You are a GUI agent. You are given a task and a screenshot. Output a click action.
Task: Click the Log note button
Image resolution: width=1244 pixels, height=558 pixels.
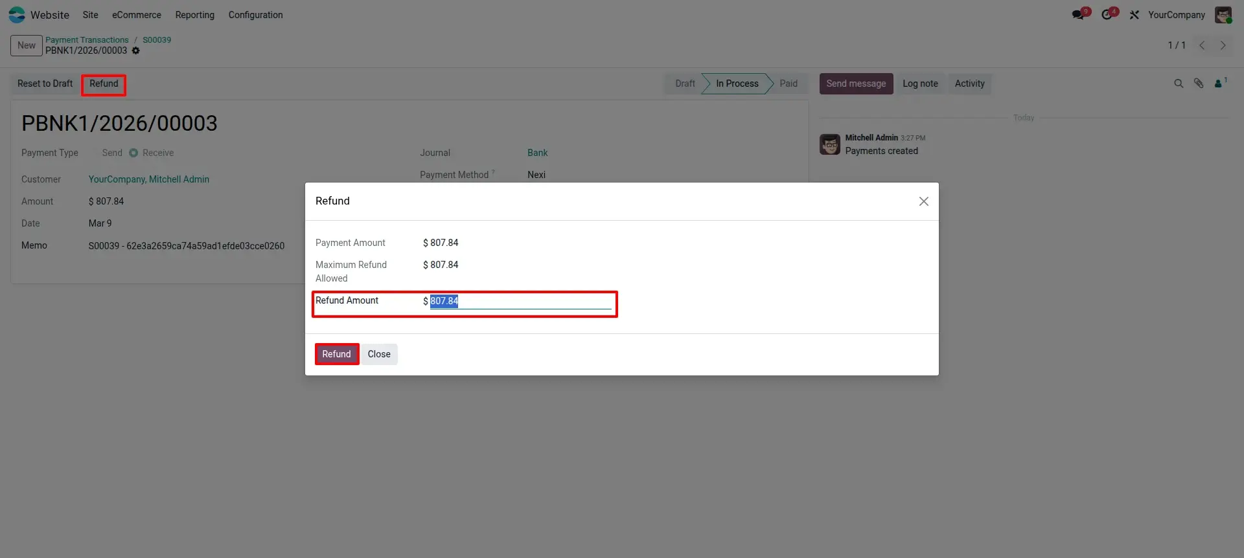(x=920, y=84)
